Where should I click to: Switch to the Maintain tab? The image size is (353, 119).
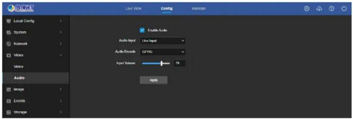[x=199, y=9]
